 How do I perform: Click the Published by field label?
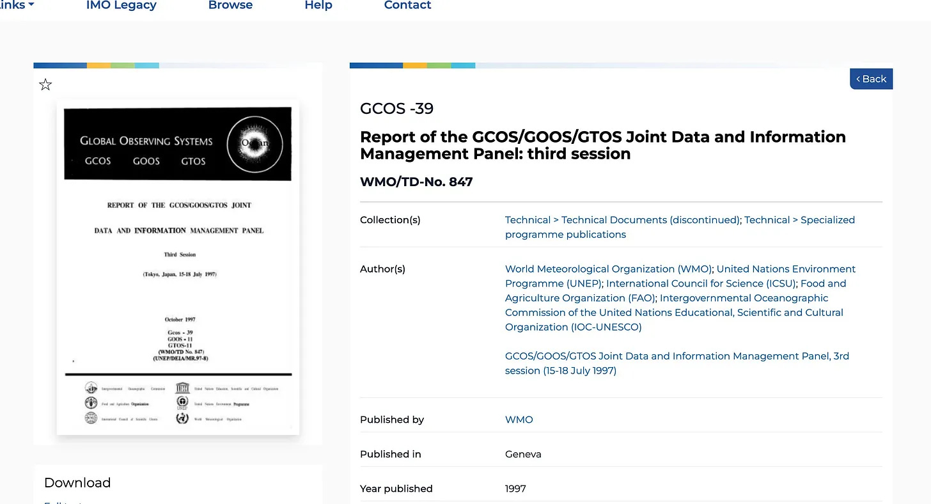[x=392, y=420]
